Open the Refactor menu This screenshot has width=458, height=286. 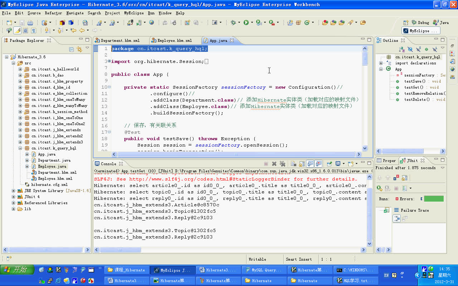(x=53, y=13)
